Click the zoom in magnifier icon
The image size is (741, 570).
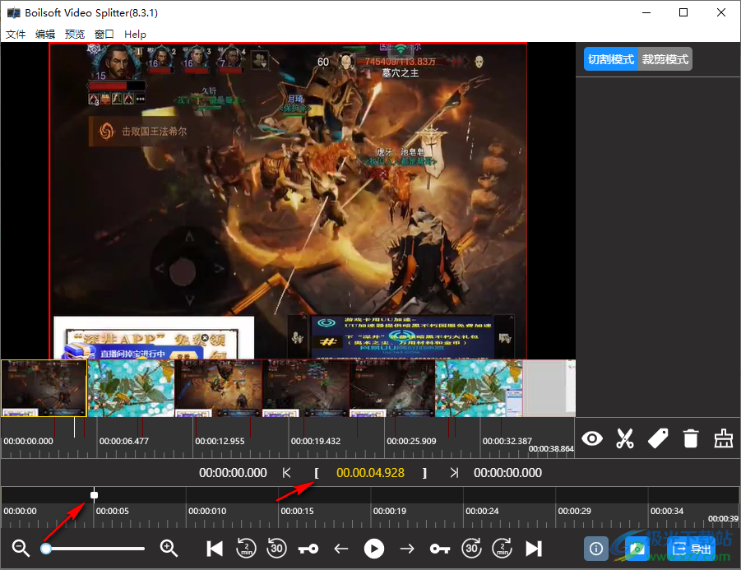(169, 549)
